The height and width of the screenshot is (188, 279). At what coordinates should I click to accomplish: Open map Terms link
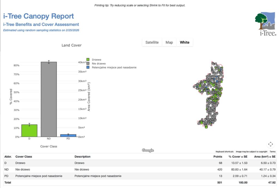tap(272, 152)
